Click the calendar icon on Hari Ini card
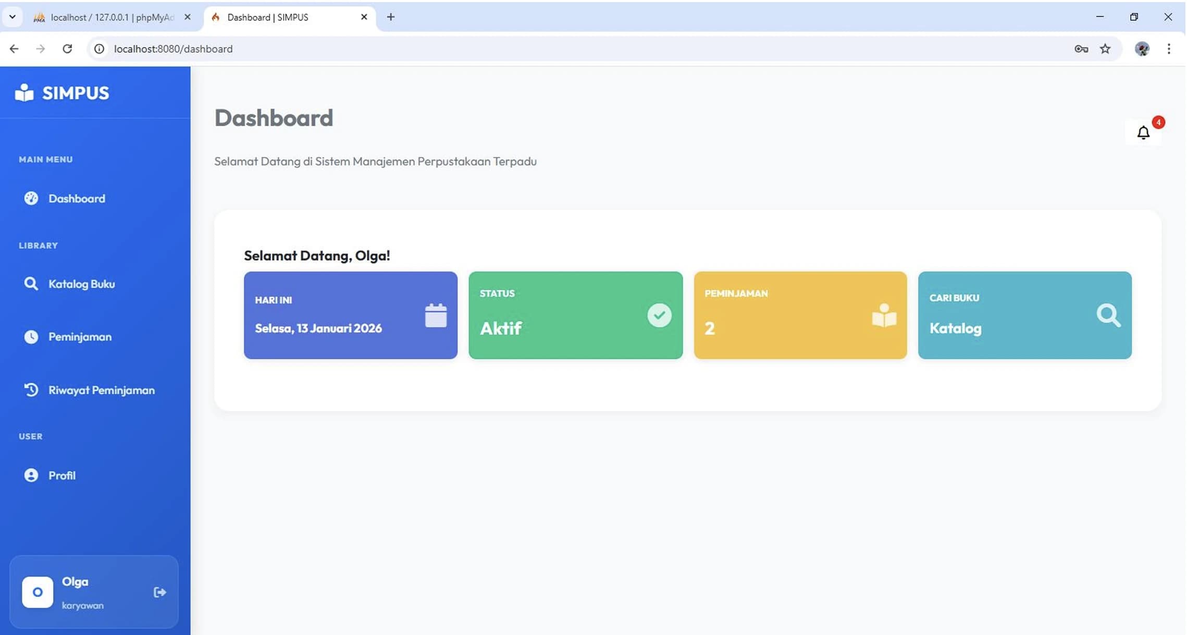The image size is (1187, 635). point(436,315)
